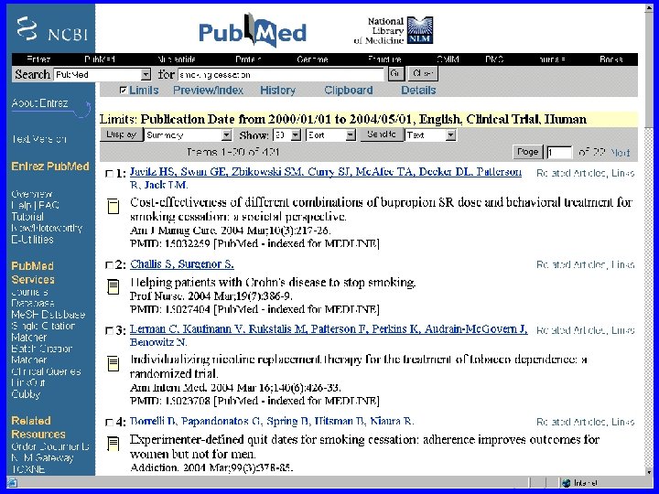Open the Borrelli B authors link
The image size is (659, 494).
pyautogui.click(x=272, y=421)
